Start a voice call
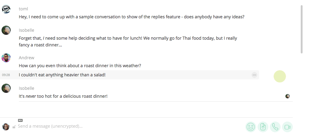The width and height of the screenshot is (309, 135). coord(275,127)
